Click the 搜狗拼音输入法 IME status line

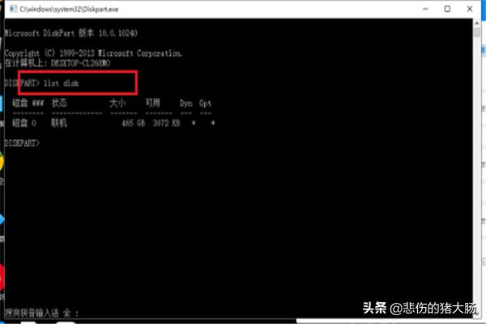click(41, 313)
